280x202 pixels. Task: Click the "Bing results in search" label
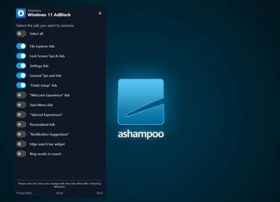(45, 154)
